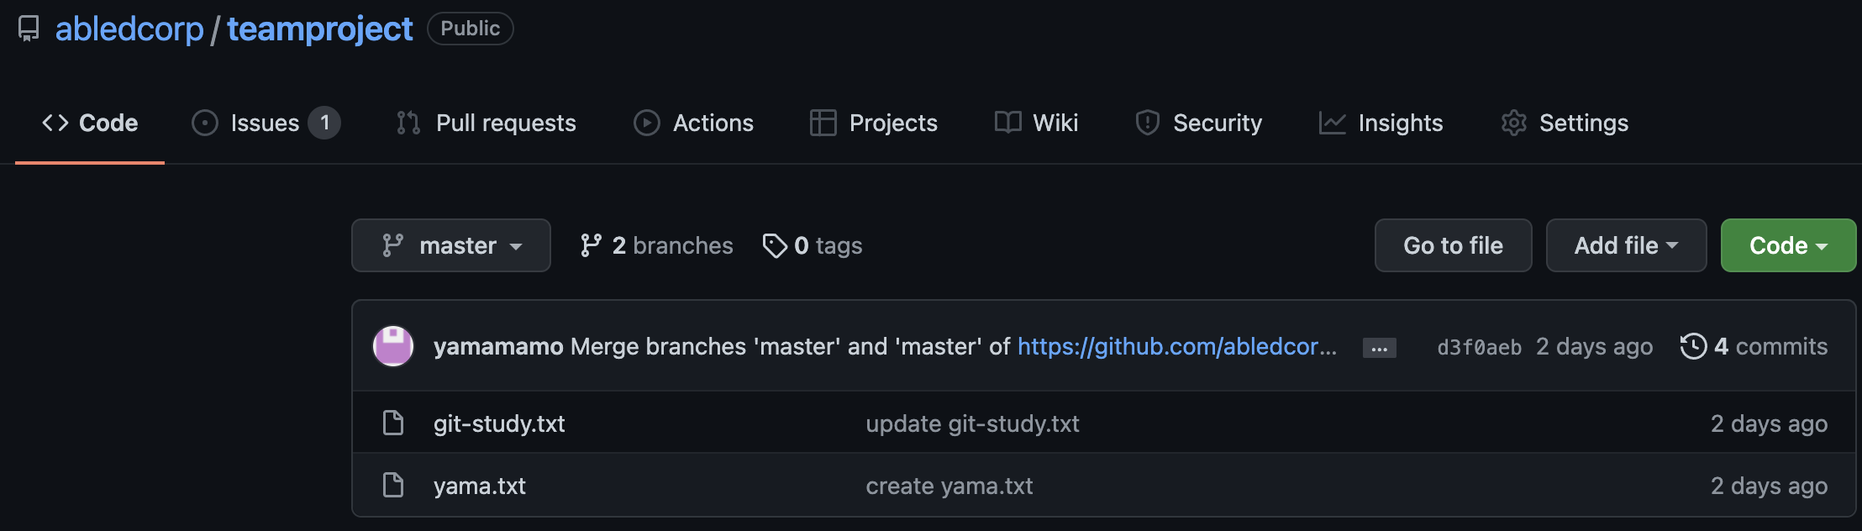Click the Go to file button
This screenshot has height=531, width=1862.
coord(1454,245)
